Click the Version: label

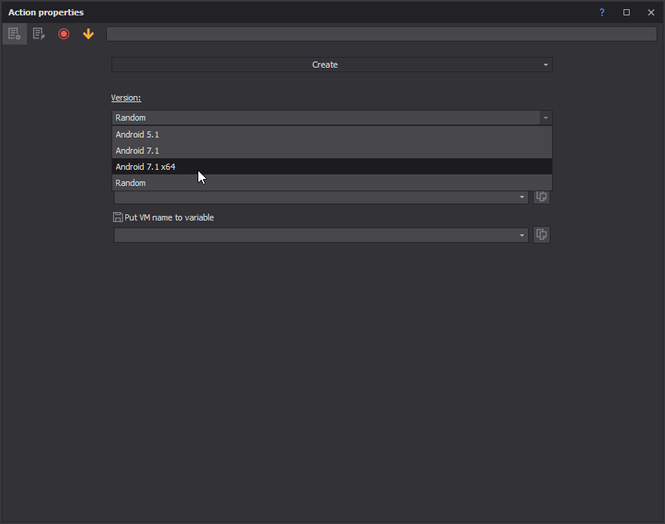click(x=126, y=98)
